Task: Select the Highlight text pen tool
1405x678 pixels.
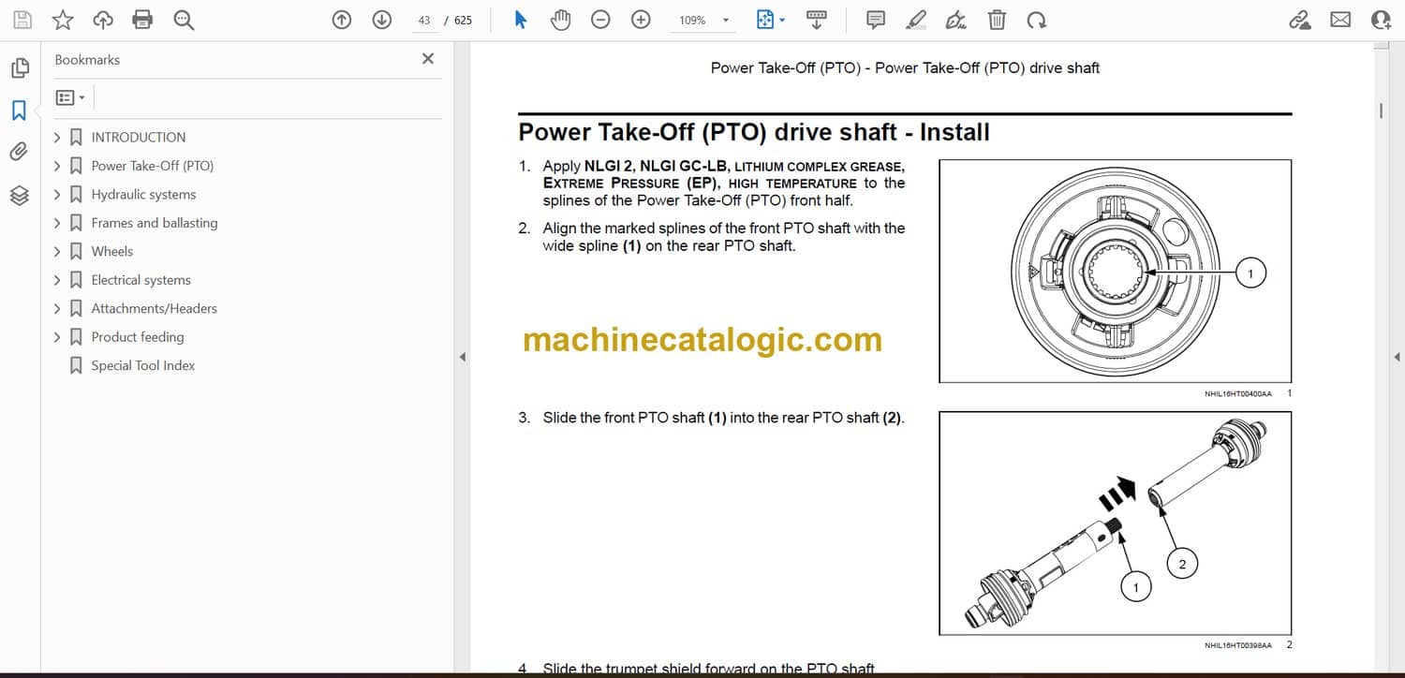Action: 916,20
